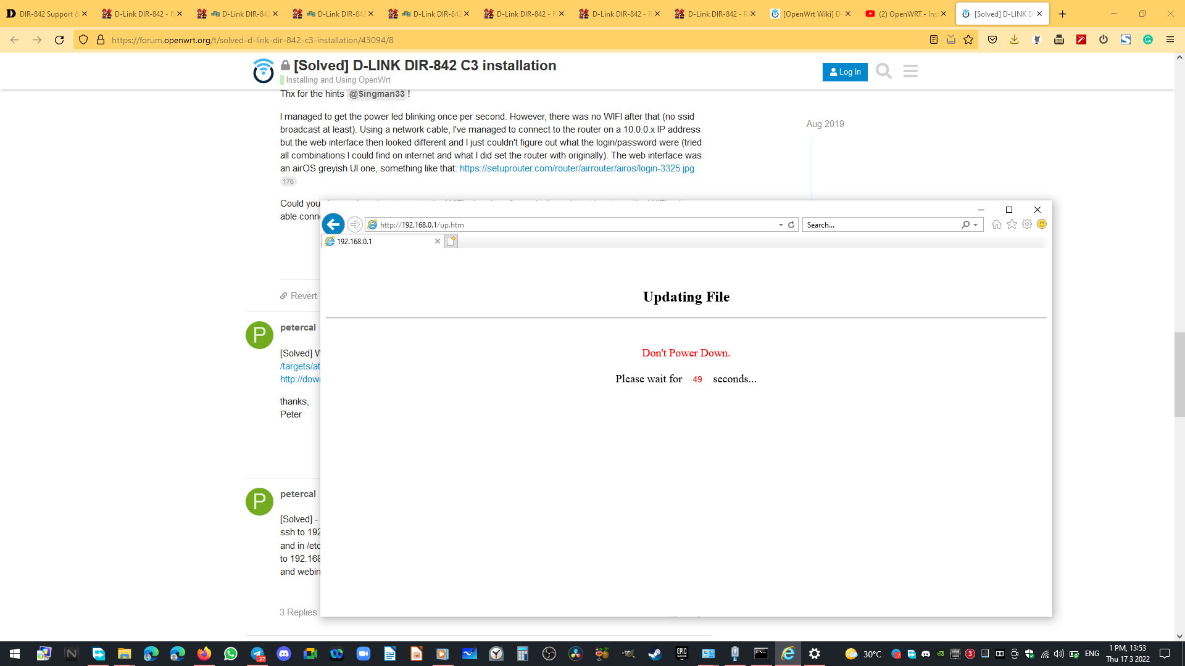The image size is (1185, 666).
Task: Save page to Pocket
Action: click(992, 40)
